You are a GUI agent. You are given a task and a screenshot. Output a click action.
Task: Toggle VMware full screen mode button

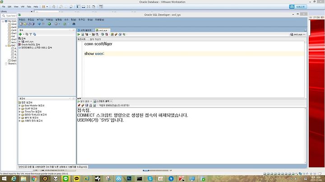[88, 7]
